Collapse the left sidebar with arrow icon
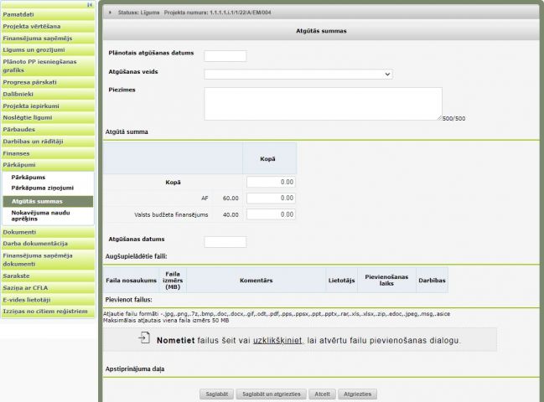This screenshot has height=402, width=544. [90, 5]
